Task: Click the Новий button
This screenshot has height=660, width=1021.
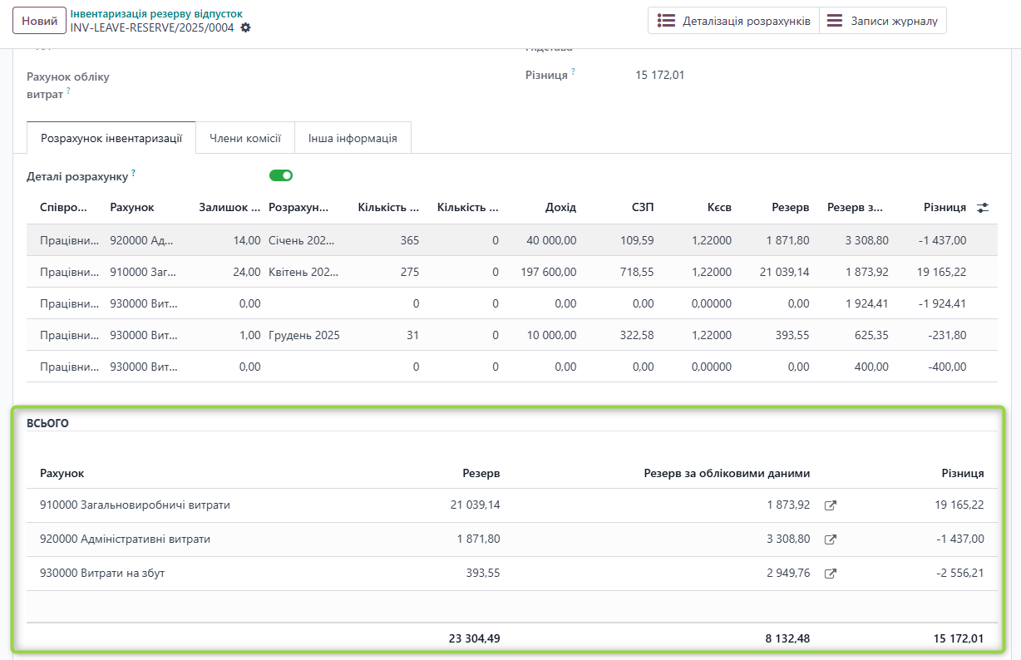Action: [39, 21]
